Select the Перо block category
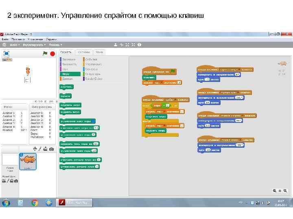Screen dimensions: 293x219 point(70,74)
